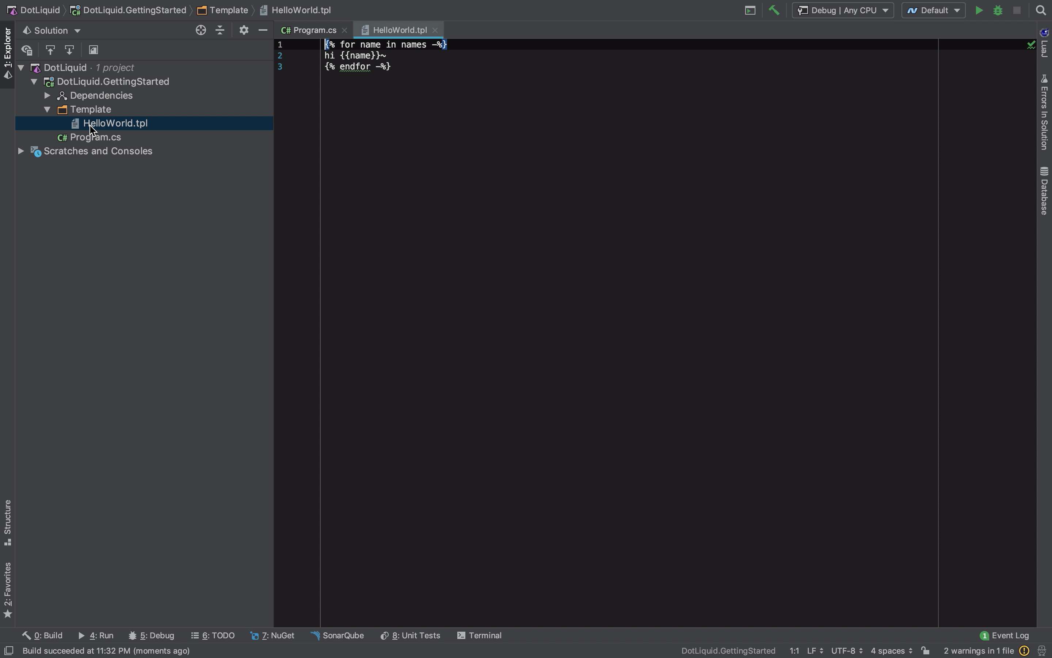Open the SonarQube tool window

338,635
